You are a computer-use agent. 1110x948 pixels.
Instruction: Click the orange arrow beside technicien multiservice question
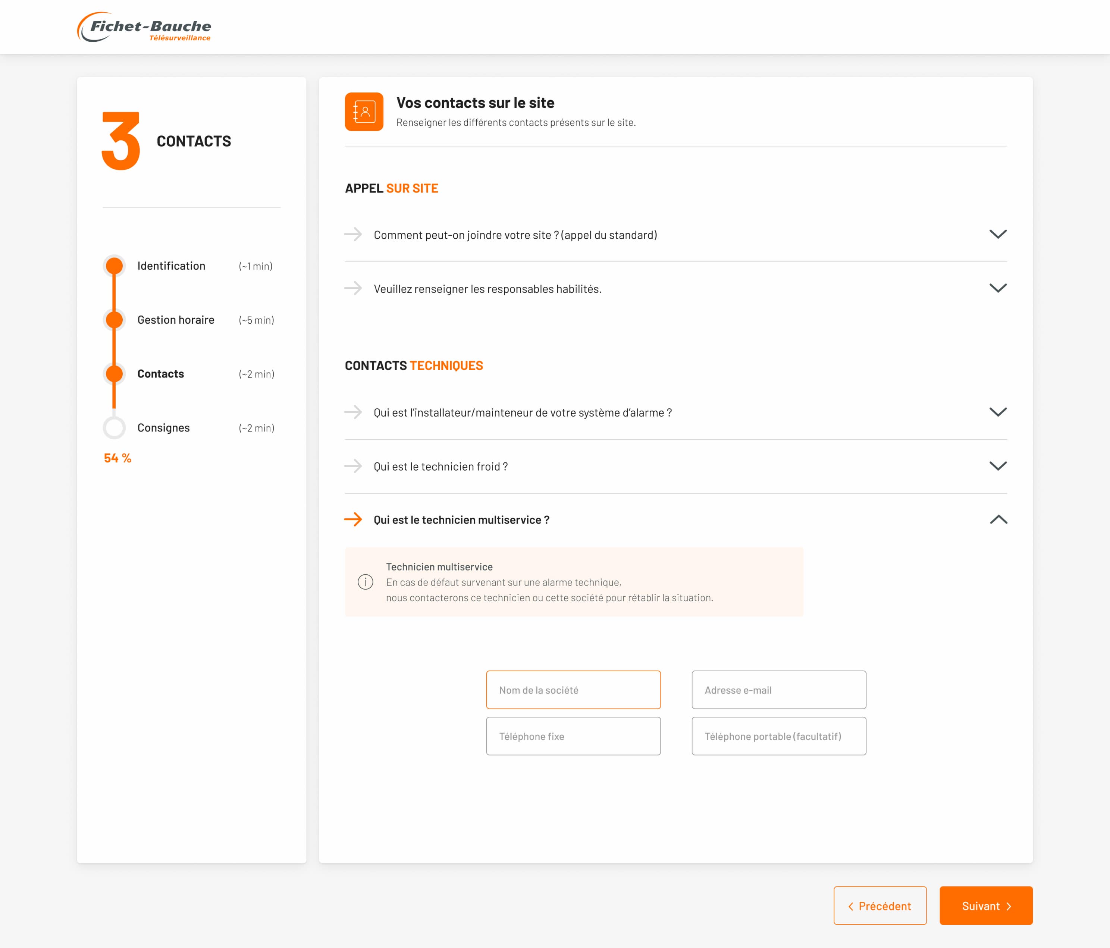coord(353,519)
